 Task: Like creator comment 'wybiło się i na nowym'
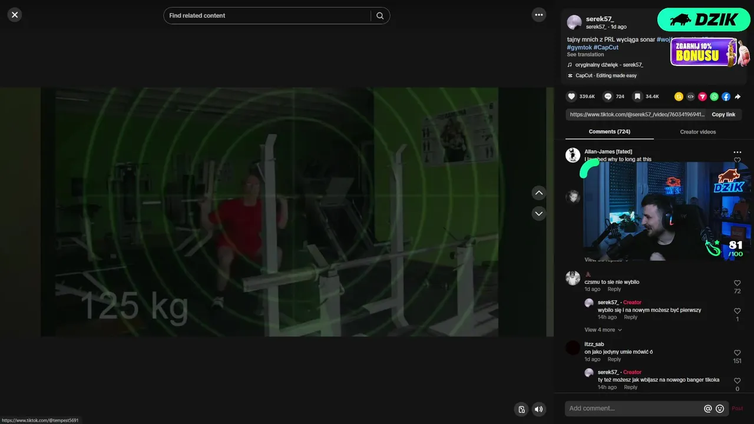click(x=737, y=311)
